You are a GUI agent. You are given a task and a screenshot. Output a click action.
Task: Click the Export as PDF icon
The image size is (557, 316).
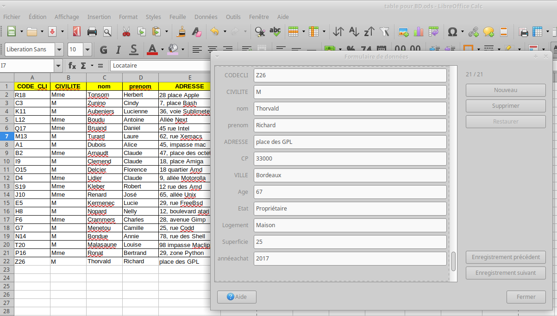click(76, 31)
